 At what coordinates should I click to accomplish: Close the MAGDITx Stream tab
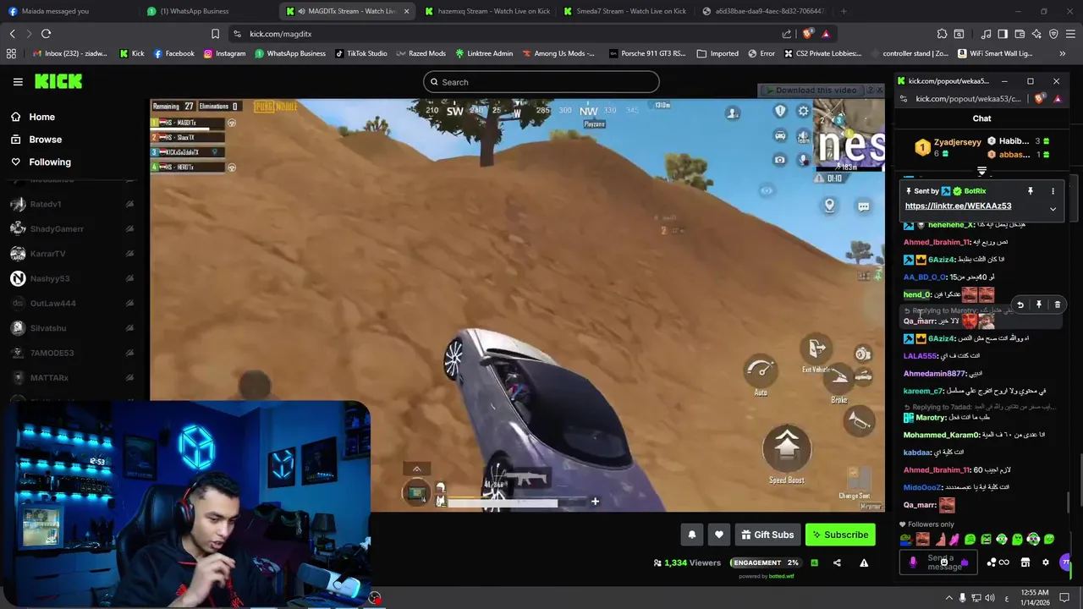pyautogui.click(x=406, y=11)
